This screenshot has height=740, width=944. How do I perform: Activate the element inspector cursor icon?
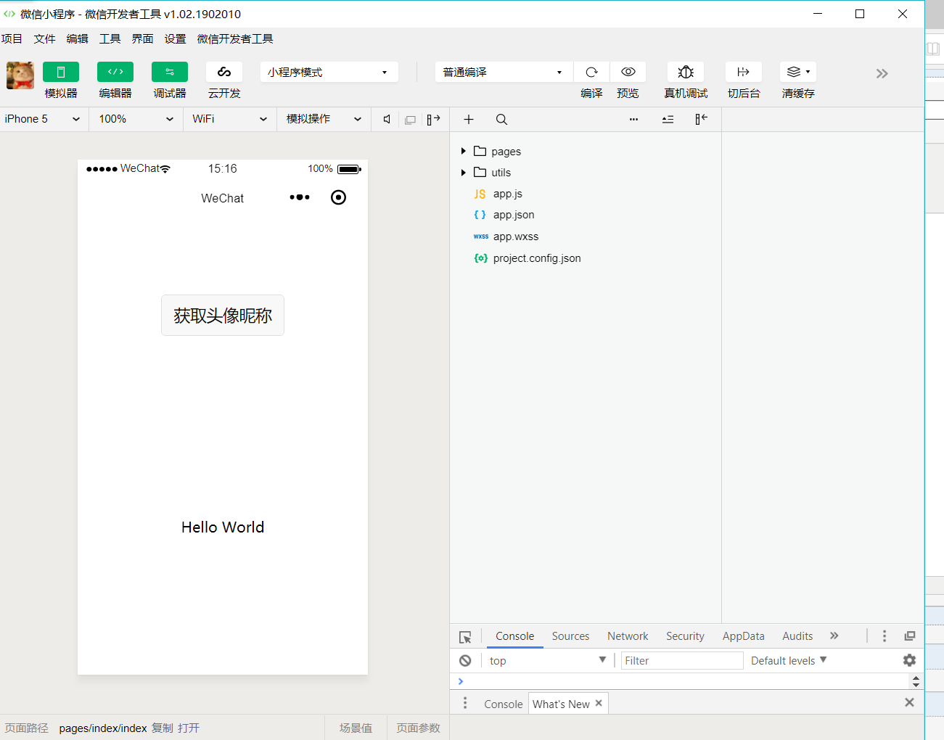[465, 637]
